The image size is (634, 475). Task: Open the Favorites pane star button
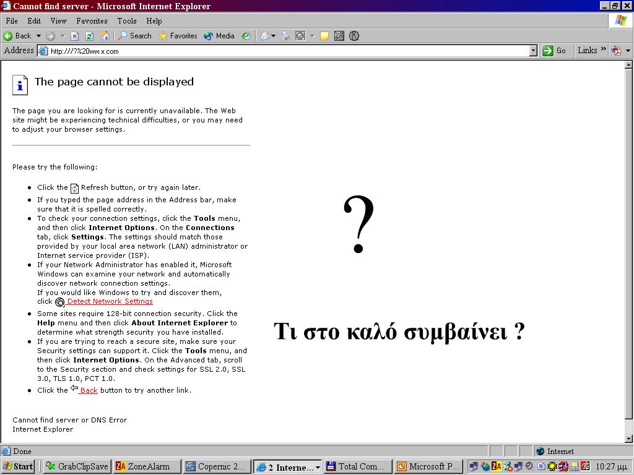tap(178, 36)
